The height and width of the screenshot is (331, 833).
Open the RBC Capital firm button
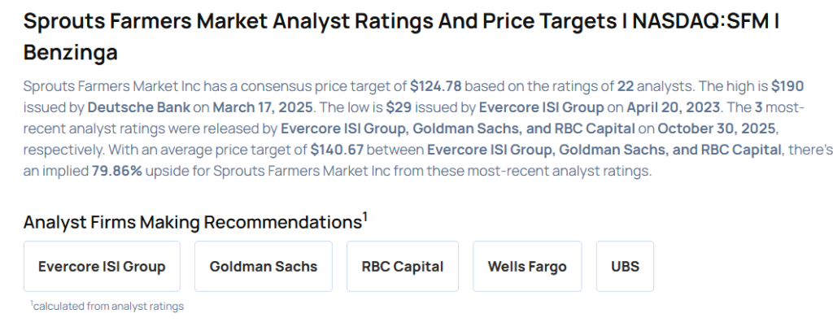pos(402,266)
